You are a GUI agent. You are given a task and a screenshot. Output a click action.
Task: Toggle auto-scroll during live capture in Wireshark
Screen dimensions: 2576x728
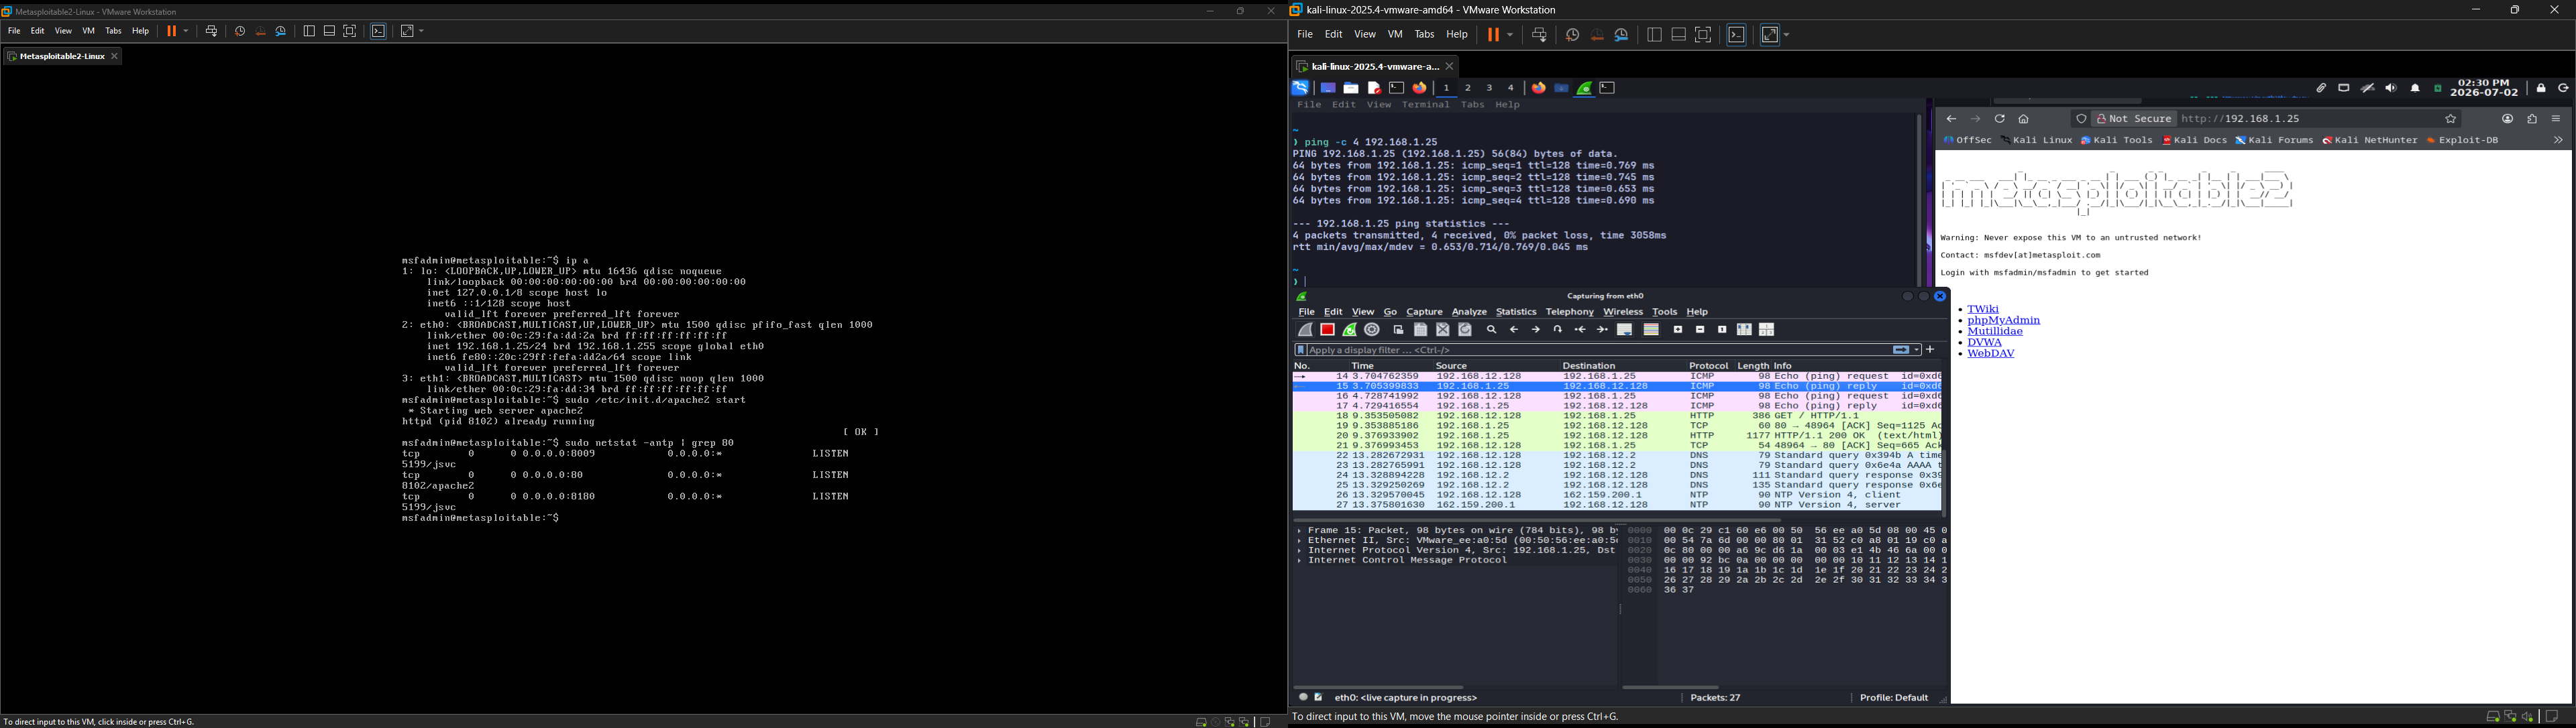click(1625, 330)
